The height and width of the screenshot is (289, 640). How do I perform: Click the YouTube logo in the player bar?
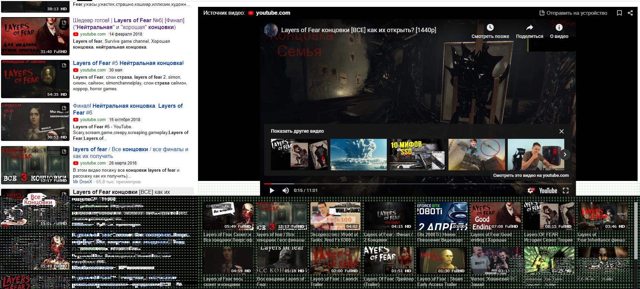click(x=548, y=191)
